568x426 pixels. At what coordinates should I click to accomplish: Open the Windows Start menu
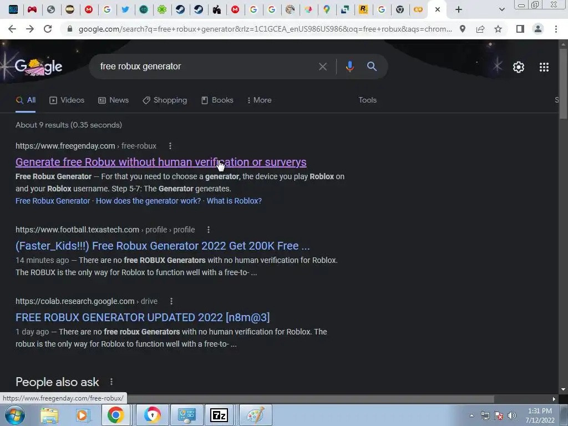(x=15, y=415)
